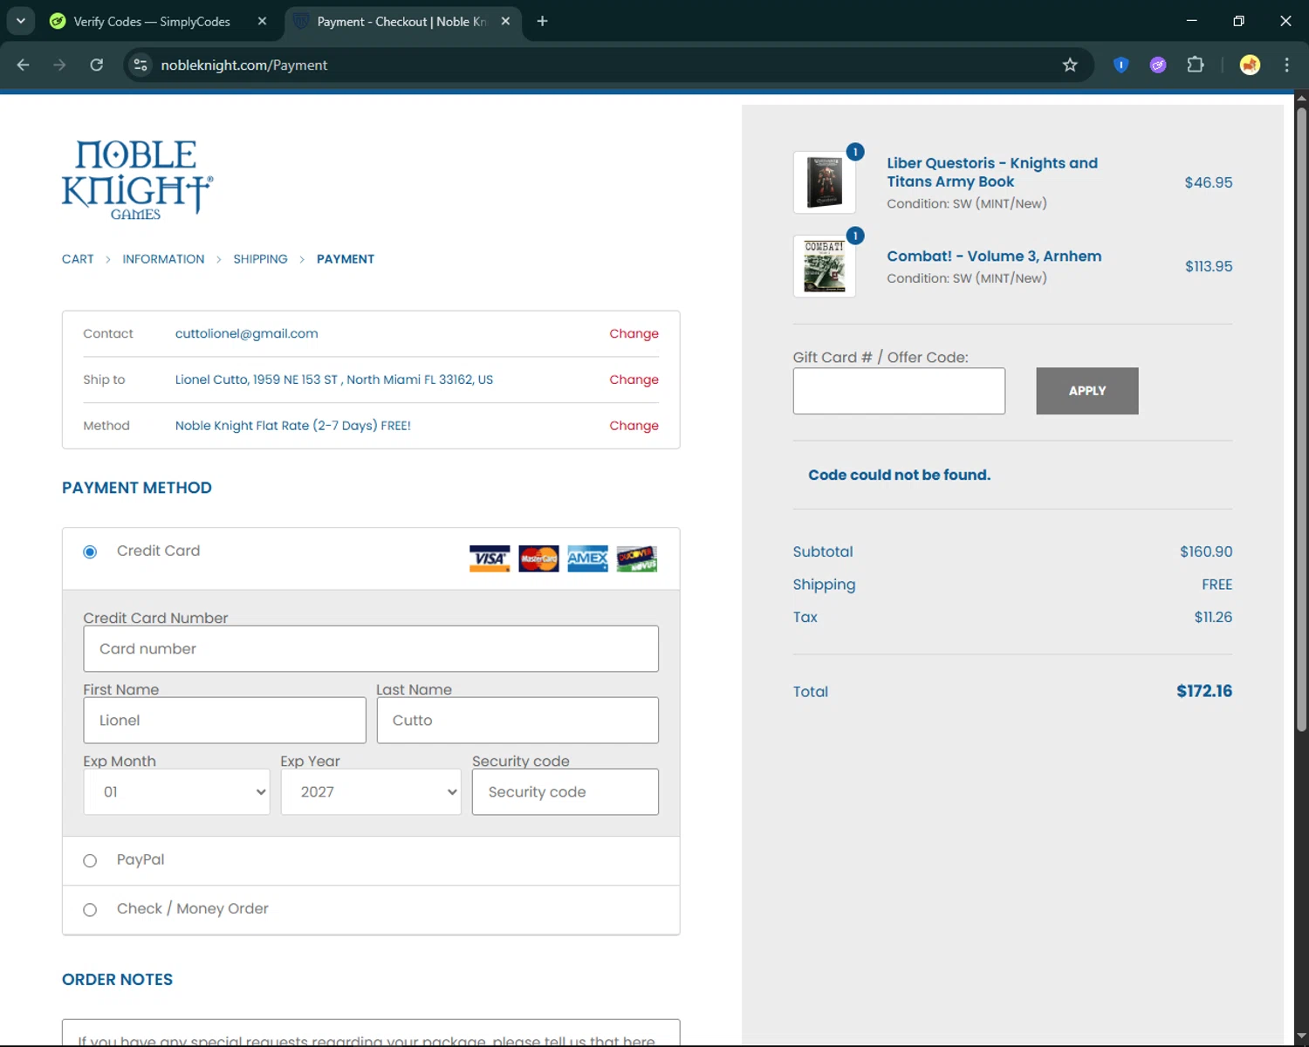Click the $172.16 total amount
This screenshot has height=1047, width=1309.
click(1204, 691)
